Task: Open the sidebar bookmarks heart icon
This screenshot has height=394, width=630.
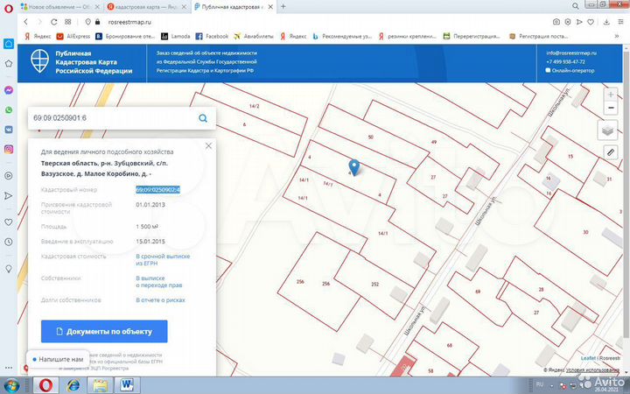Action: pyautogui.click(x=9, y=222)
